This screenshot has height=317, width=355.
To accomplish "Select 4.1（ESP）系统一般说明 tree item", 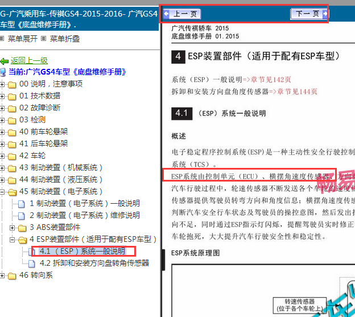I will [82, 251].
